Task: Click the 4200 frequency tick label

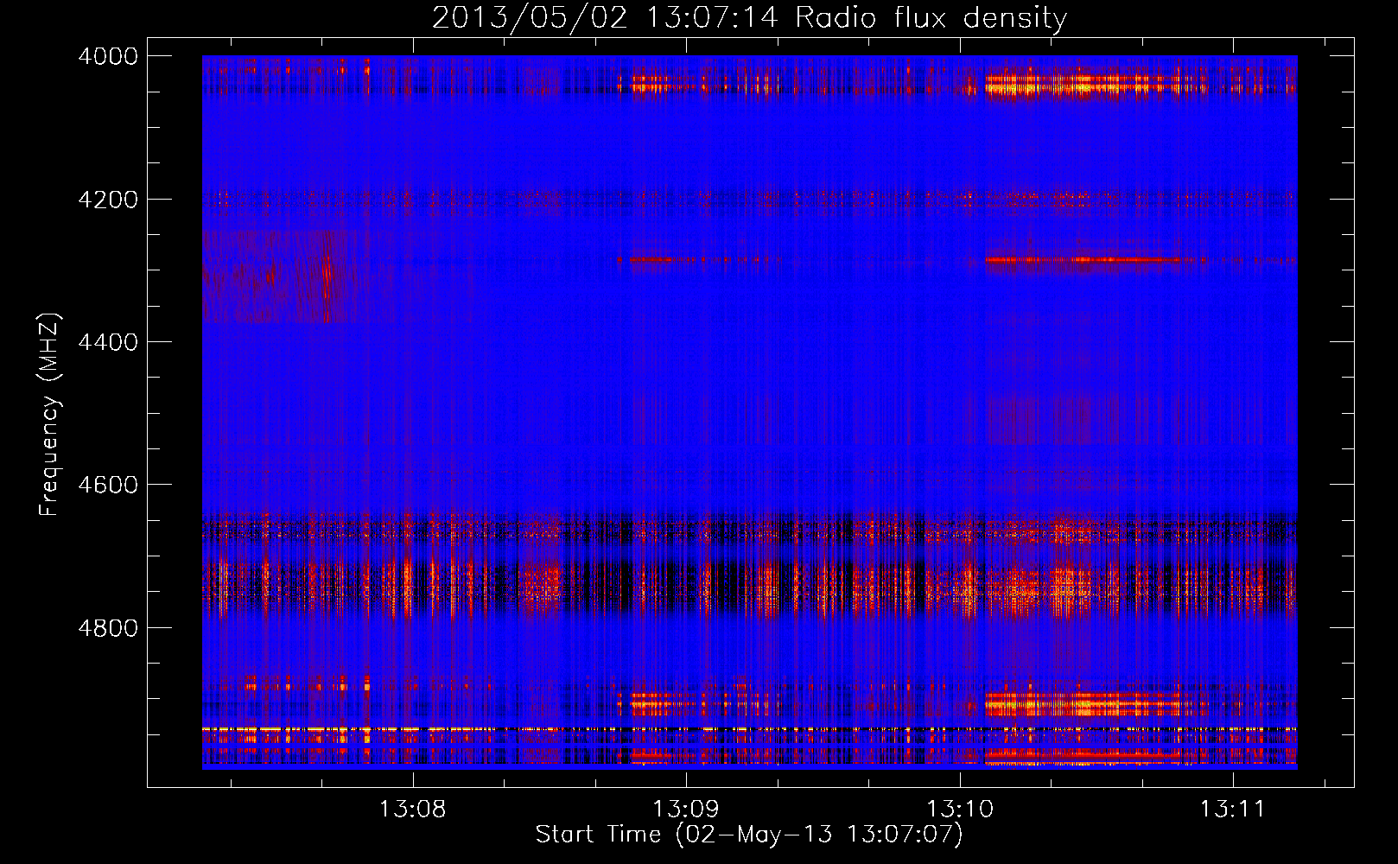Action: click(108, 200)
